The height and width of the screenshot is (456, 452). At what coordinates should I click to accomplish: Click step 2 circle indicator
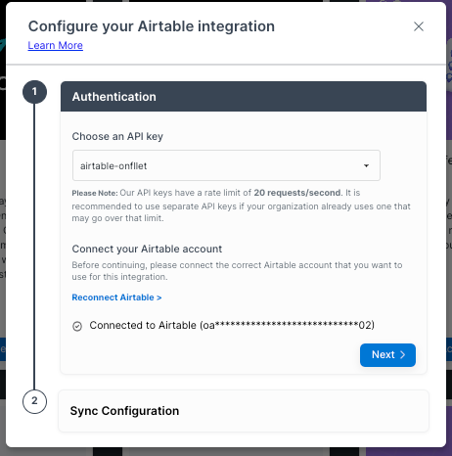coord(34,401)
